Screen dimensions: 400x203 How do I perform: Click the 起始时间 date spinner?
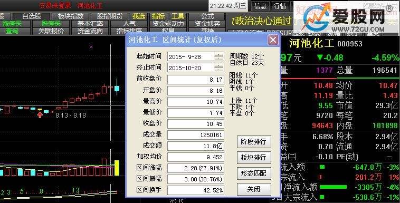219,56
